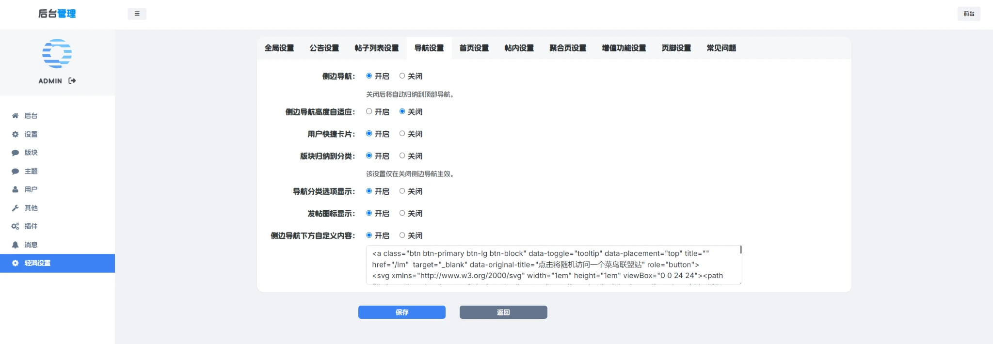Open the 帖内设置 tab
Screen dimensions: 993x344
pos(519,48)
